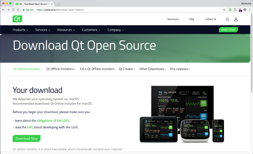The image size is (253, 154).
Task: Click "Recommended download: Qt Online Installer for macOS" text
Action: coord(52,103)
